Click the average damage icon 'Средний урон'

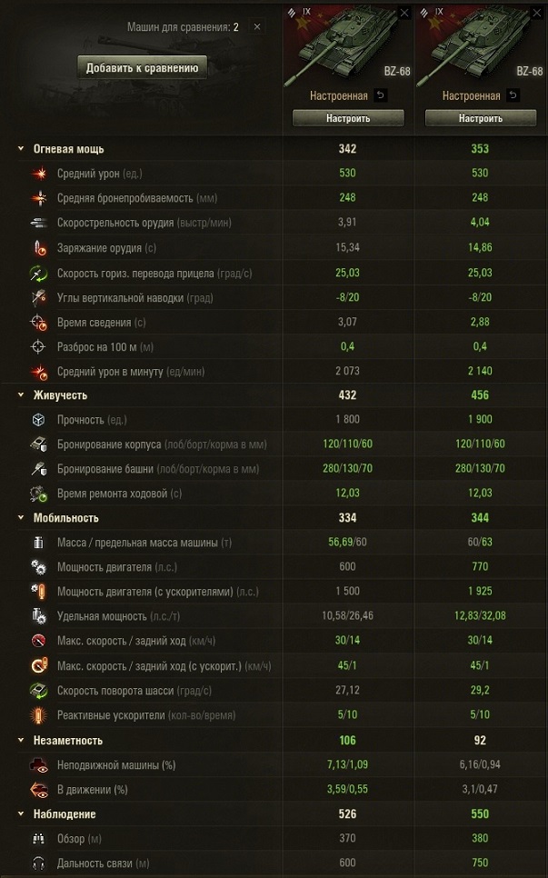[39, 174]
